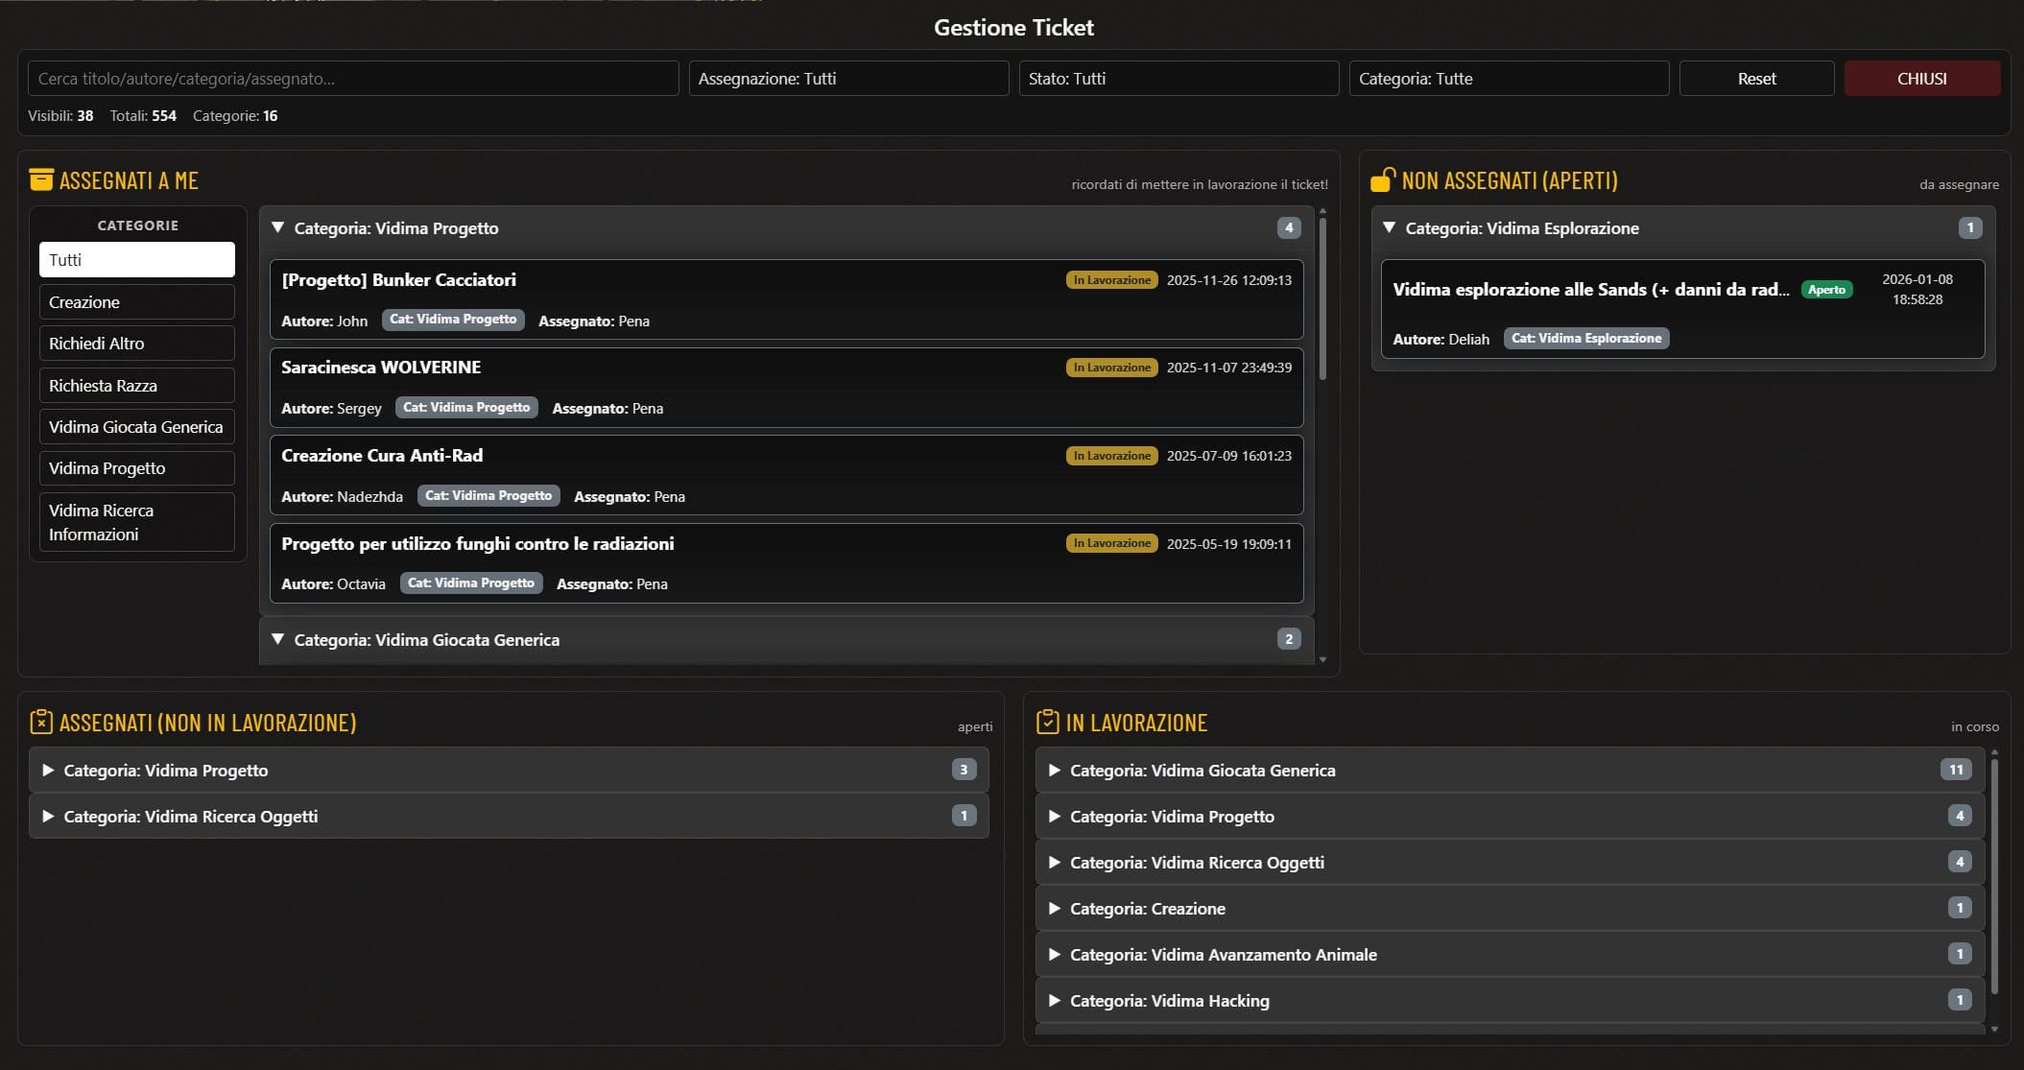This screenshot has width=2024, height=1070.
Task: Open the Vidima esplorazione alle Sands ticket
Action: (1683, 309)
